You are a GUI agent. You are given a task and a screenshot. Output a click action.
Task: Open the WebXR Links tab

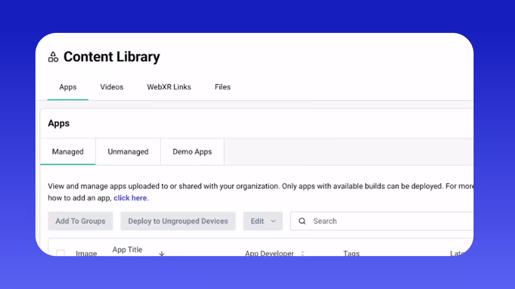coord(169,87)
